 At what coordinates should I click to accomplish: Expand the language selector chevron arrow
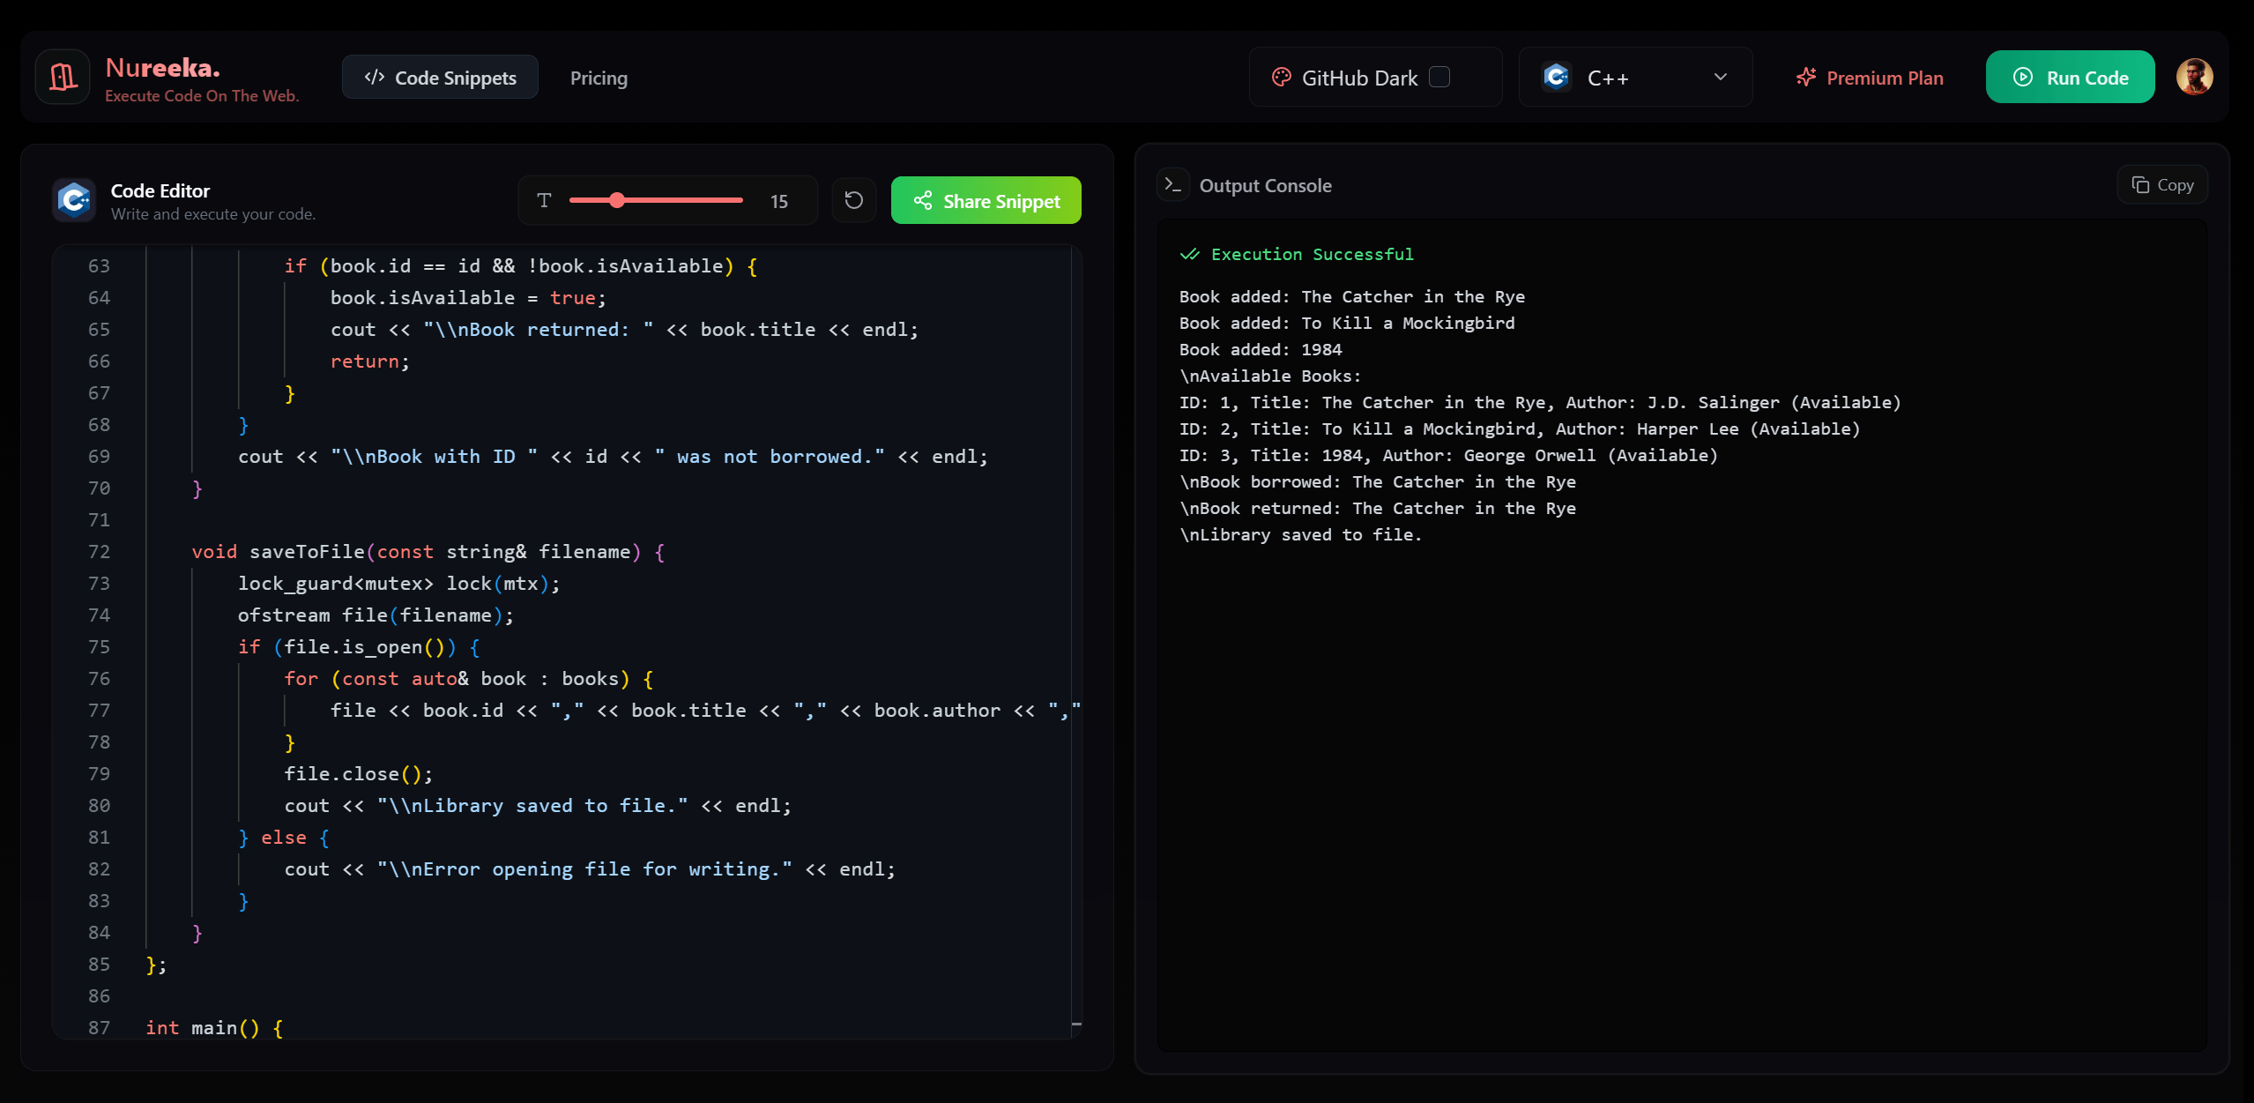point(1720,78)
